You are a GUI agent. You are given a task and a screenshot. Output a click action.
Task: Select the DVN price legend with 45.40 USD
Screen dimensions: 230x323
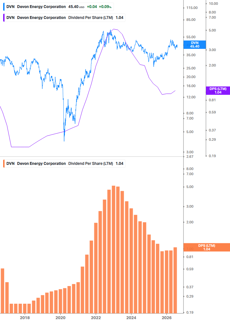(59, 7)
